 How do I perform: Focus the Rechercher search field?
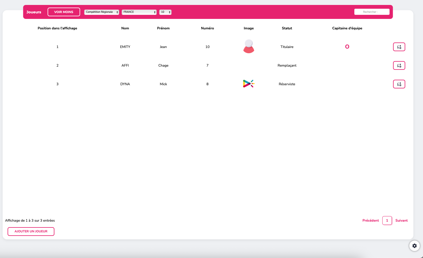coord(372,12)
